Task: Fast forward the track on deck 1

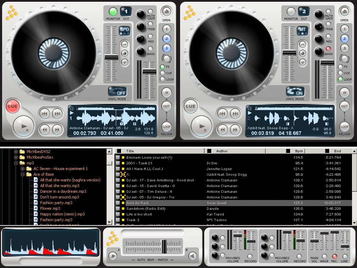Action: click(57, 130)
